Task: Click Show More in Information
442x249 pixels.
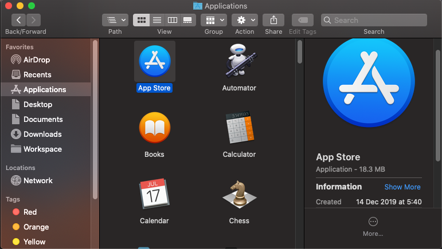Action: 402,187
